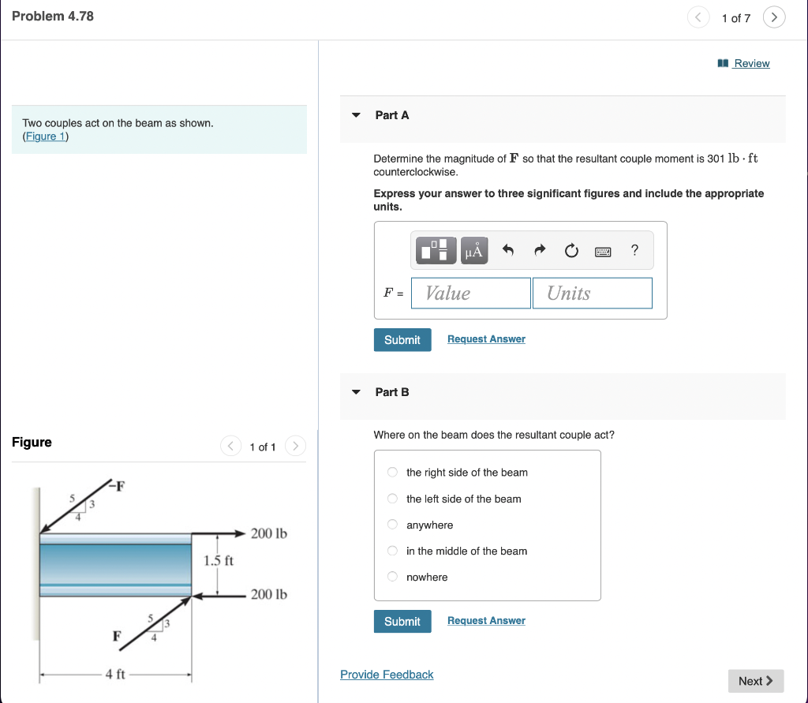
Task: Advance figure with the right chevron arrow
Action: click(295, 446)
